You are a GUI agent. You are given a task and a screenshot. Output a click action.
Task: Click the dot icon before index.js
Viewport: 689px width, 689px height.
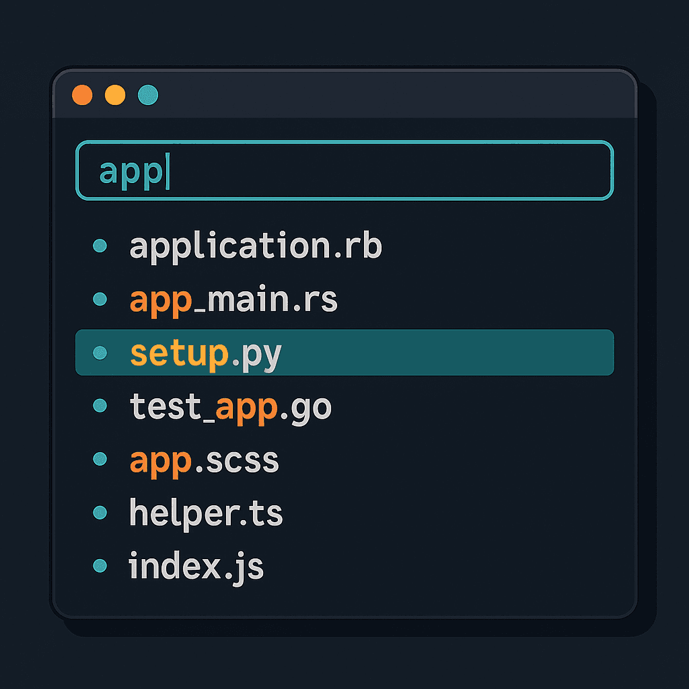(x=100, y=566)
